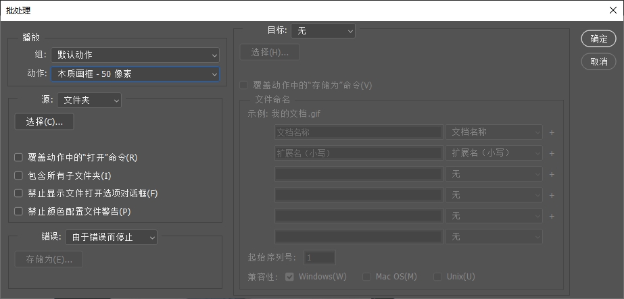624x299 pixels.
Task: Click the first file naming field 文档名称
Action: pos(358,132)
